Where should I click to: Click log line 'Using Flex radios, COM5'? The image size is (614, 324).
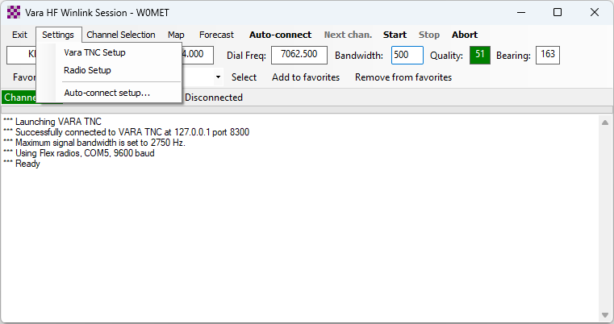pos(79,153)
